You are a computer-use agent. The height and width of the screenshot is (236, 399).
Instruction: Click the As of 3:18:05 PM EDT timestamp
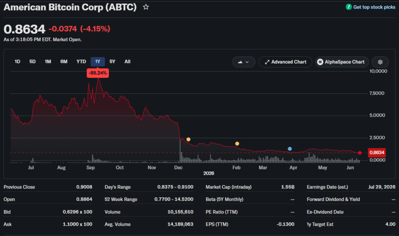click(42, 40)
